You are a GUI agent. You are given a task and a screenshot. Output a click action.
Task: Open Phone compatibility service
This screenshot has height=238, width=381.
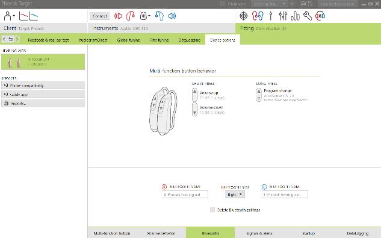pyautogui.click(x=43, y=86)
